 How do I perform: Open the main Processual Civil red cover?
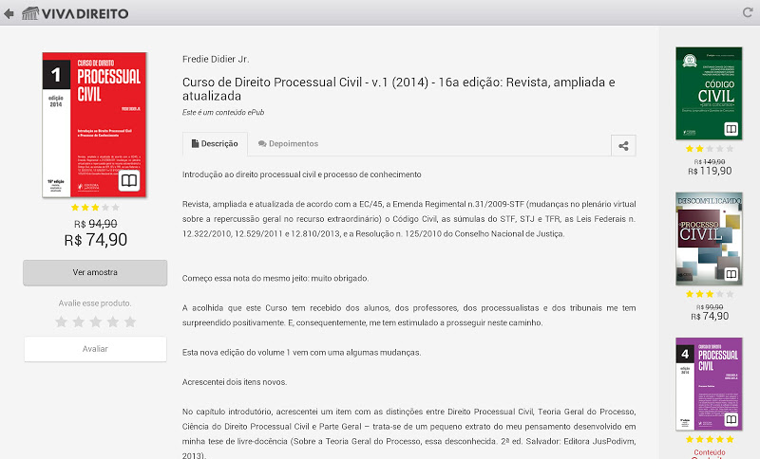click(94, 125)
